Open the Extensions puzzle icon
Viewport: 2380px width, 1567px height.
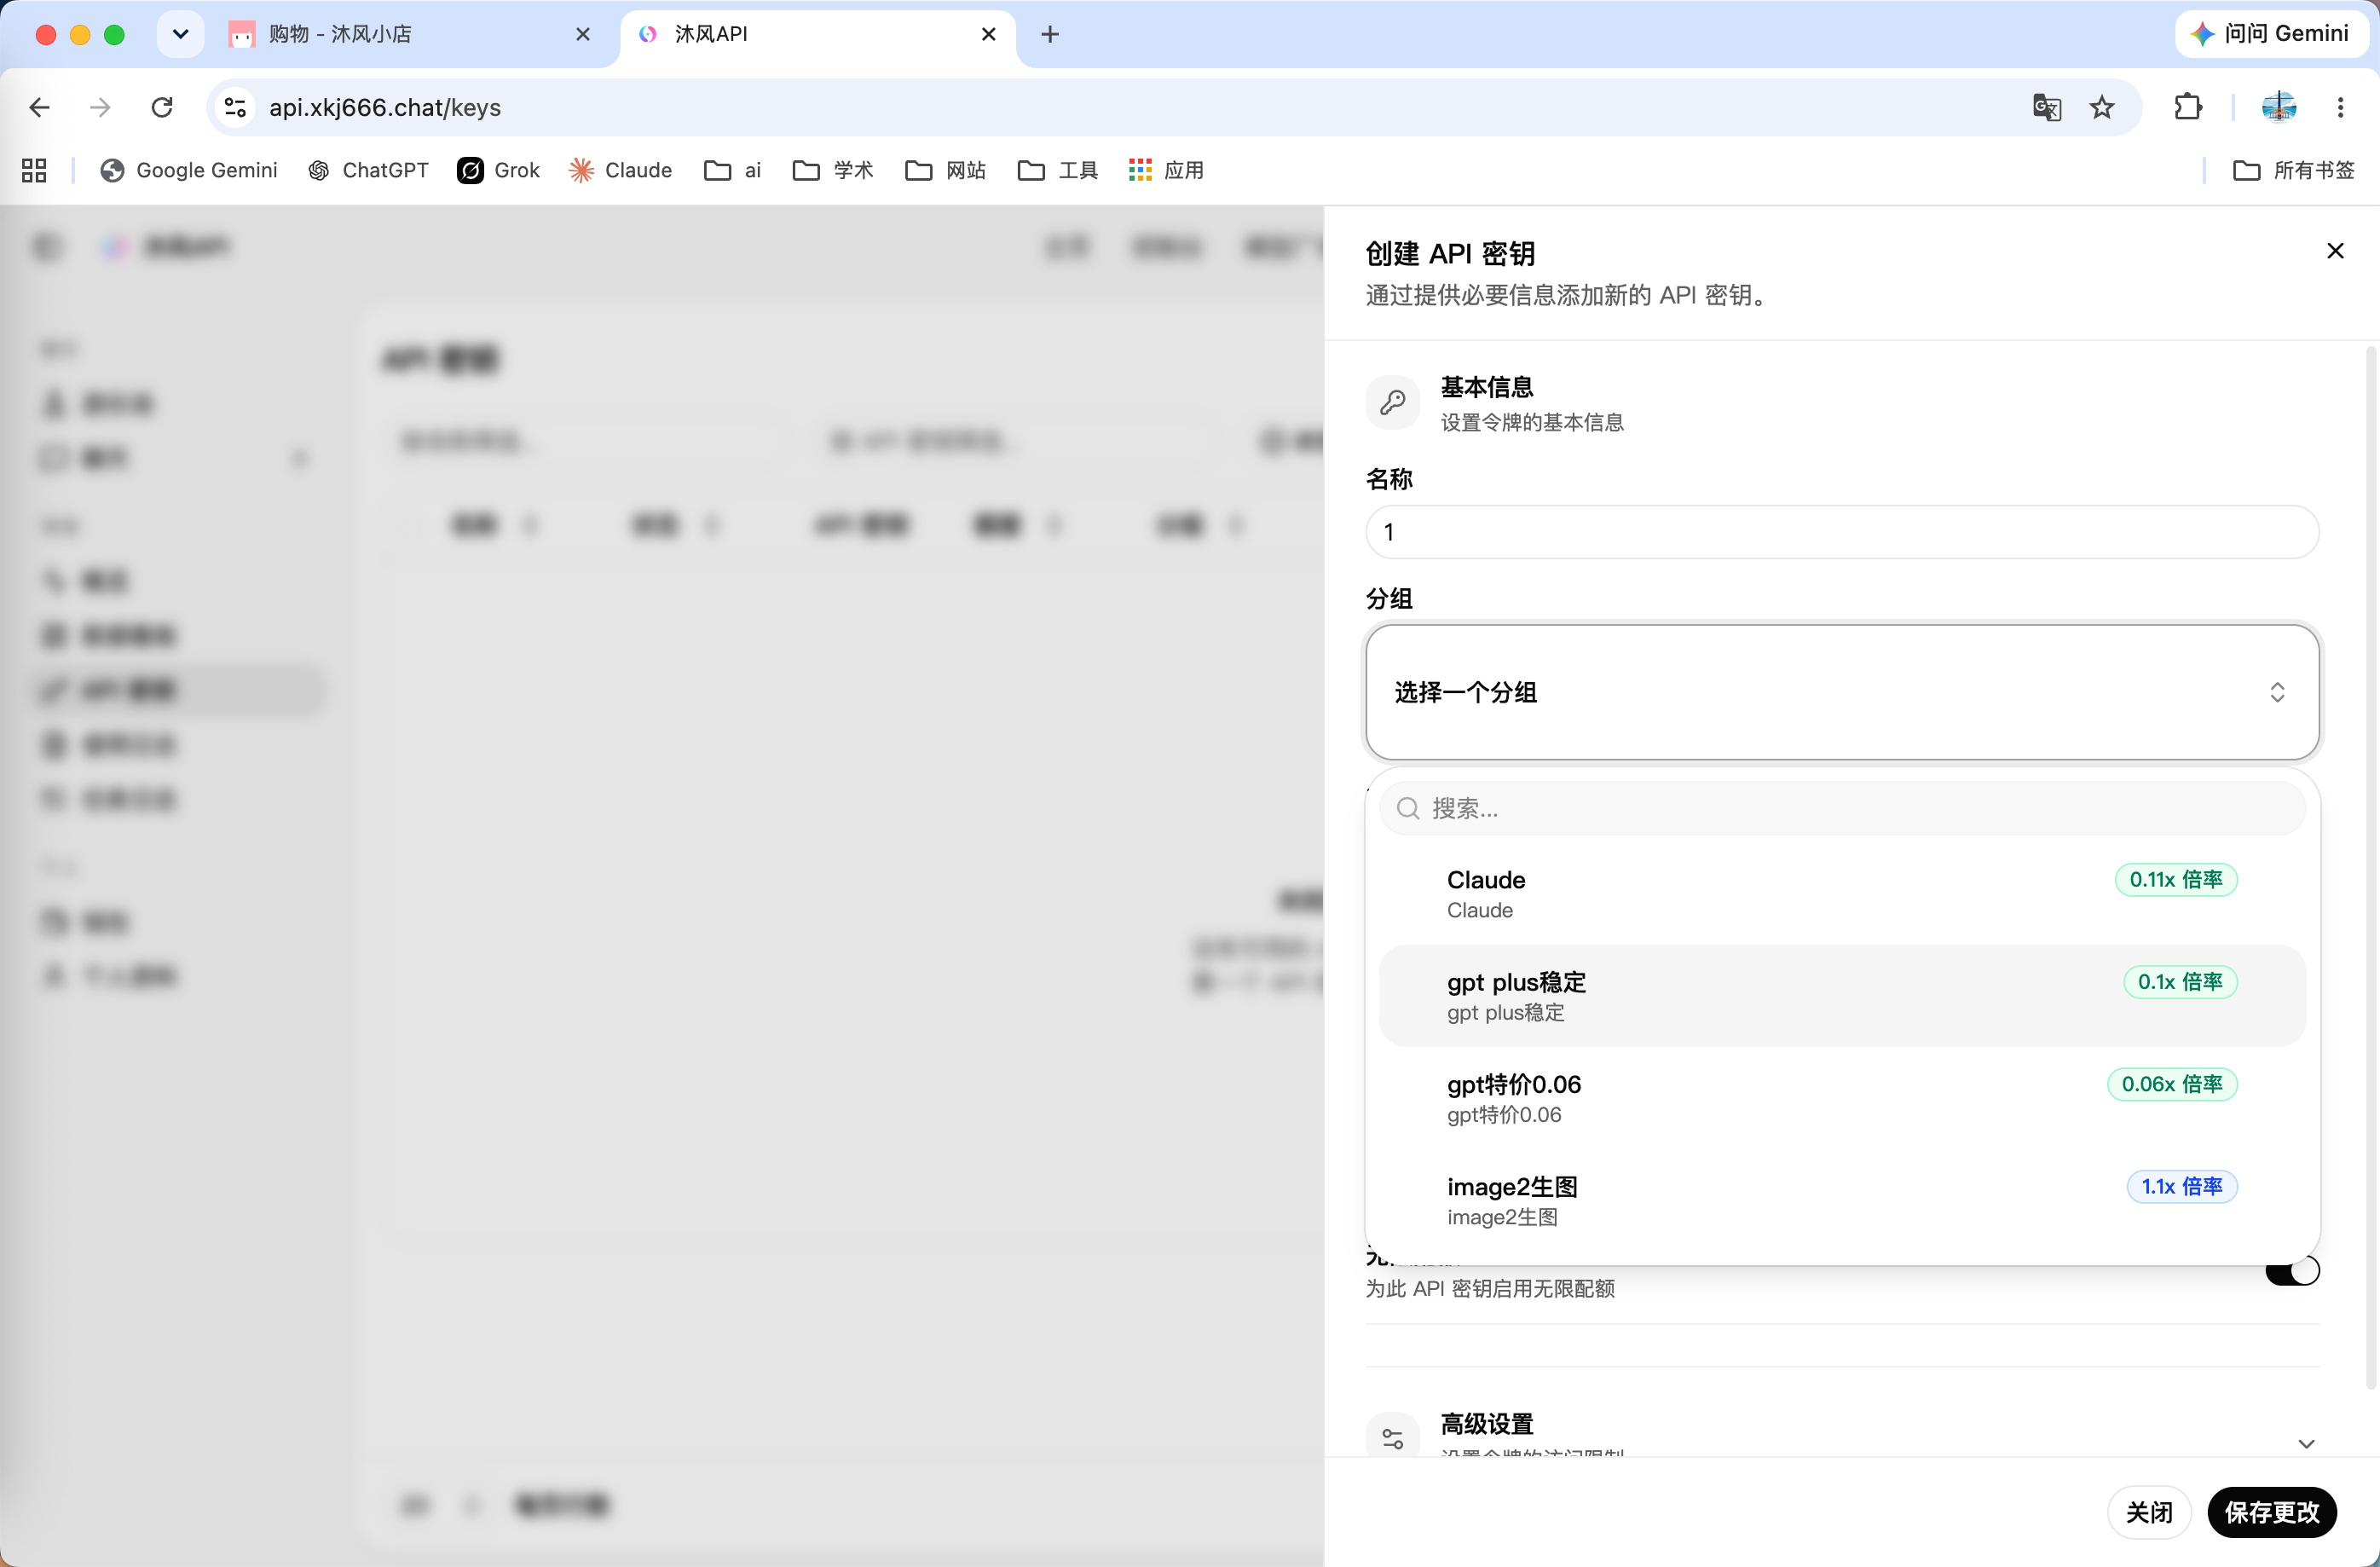pyautogui.click(x=2188, y=107)
